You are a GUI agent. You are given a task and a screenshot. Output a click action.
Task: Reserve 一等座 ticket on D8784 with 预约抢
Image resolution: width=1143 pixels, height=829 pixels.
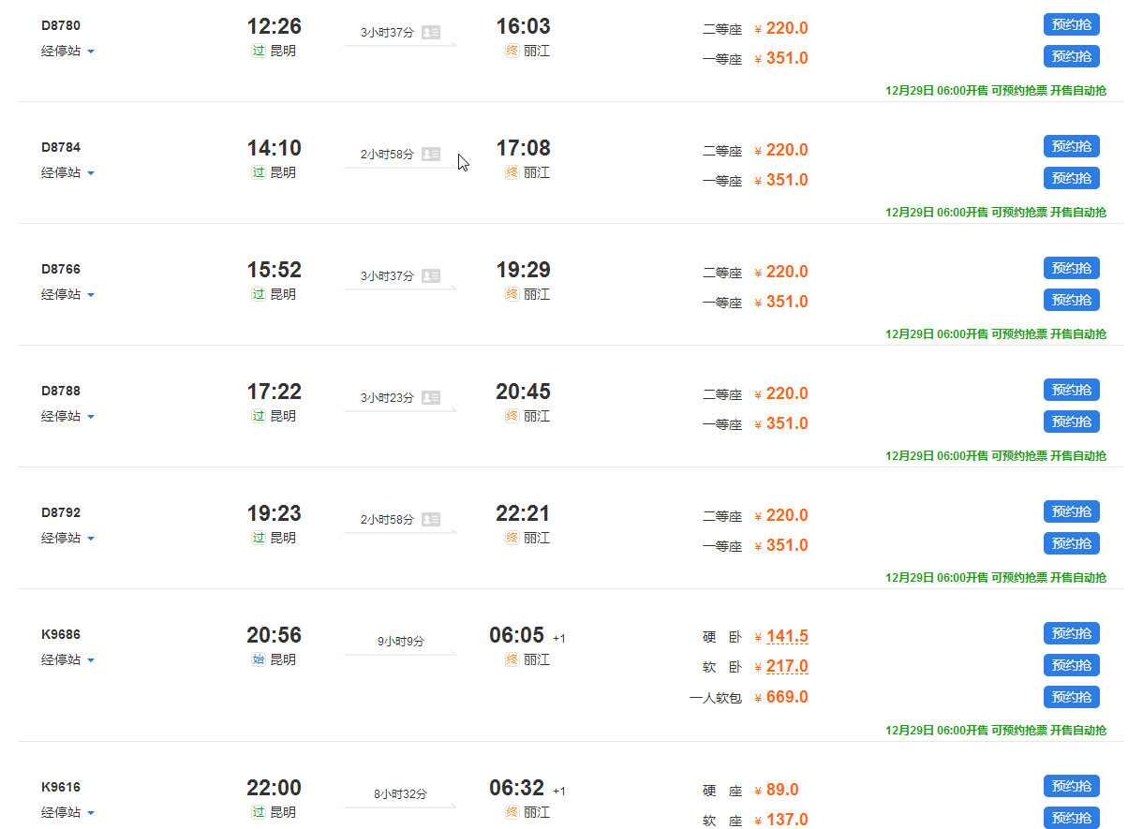(x=1071, y=178)
